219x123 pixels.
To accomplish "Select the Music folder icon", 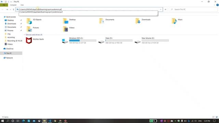I will (174, 21).
